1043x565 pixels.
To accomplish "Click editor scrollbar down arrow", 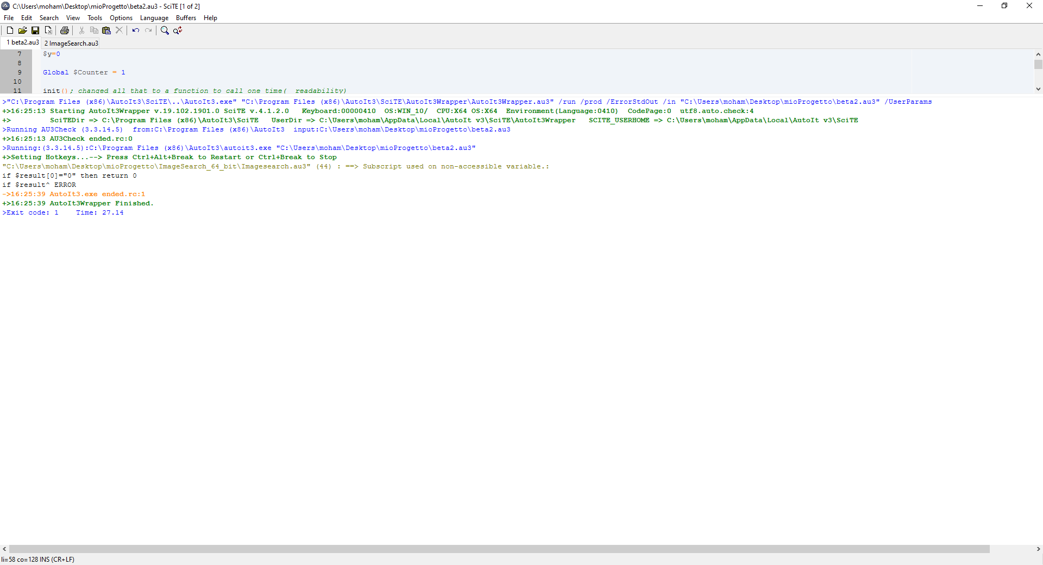I will (x=1038, y=89).
